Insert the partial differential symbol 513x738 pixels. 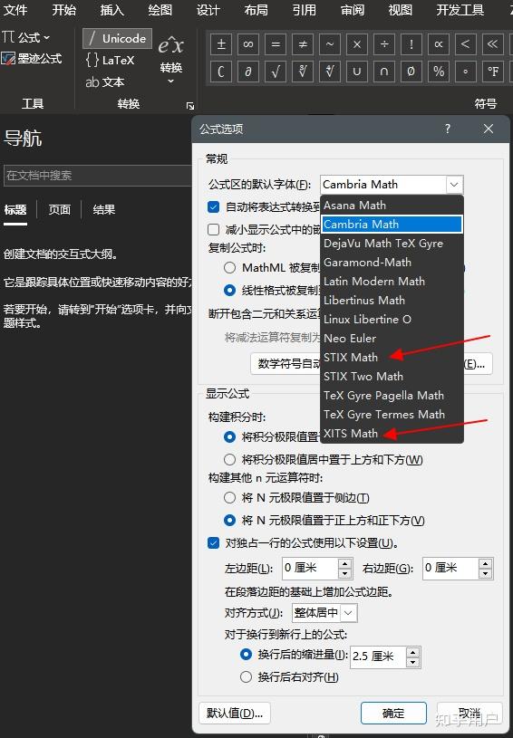248,72
